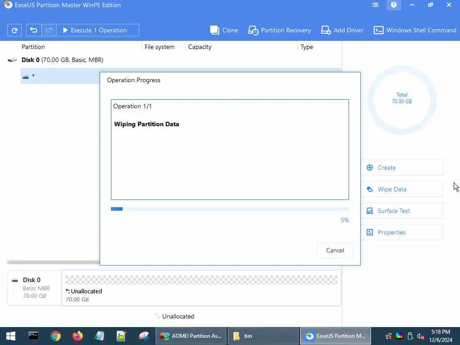Open partition Properties action

point(402,232)
